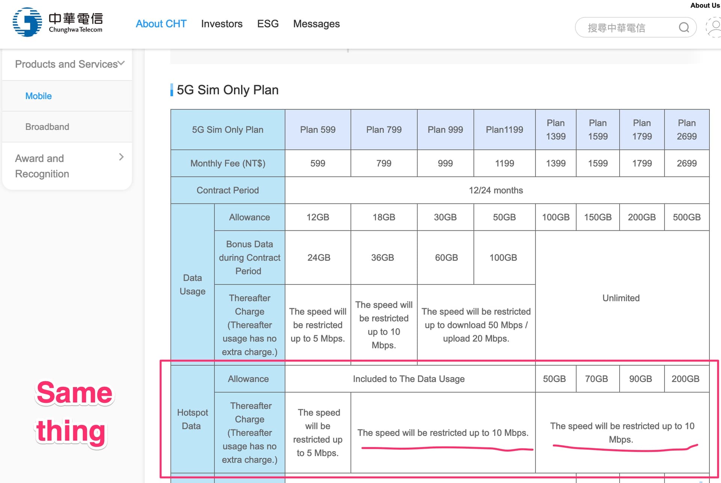Click the Hotspot Data row label
721x483 pixels.
click(x=192, y=419)
